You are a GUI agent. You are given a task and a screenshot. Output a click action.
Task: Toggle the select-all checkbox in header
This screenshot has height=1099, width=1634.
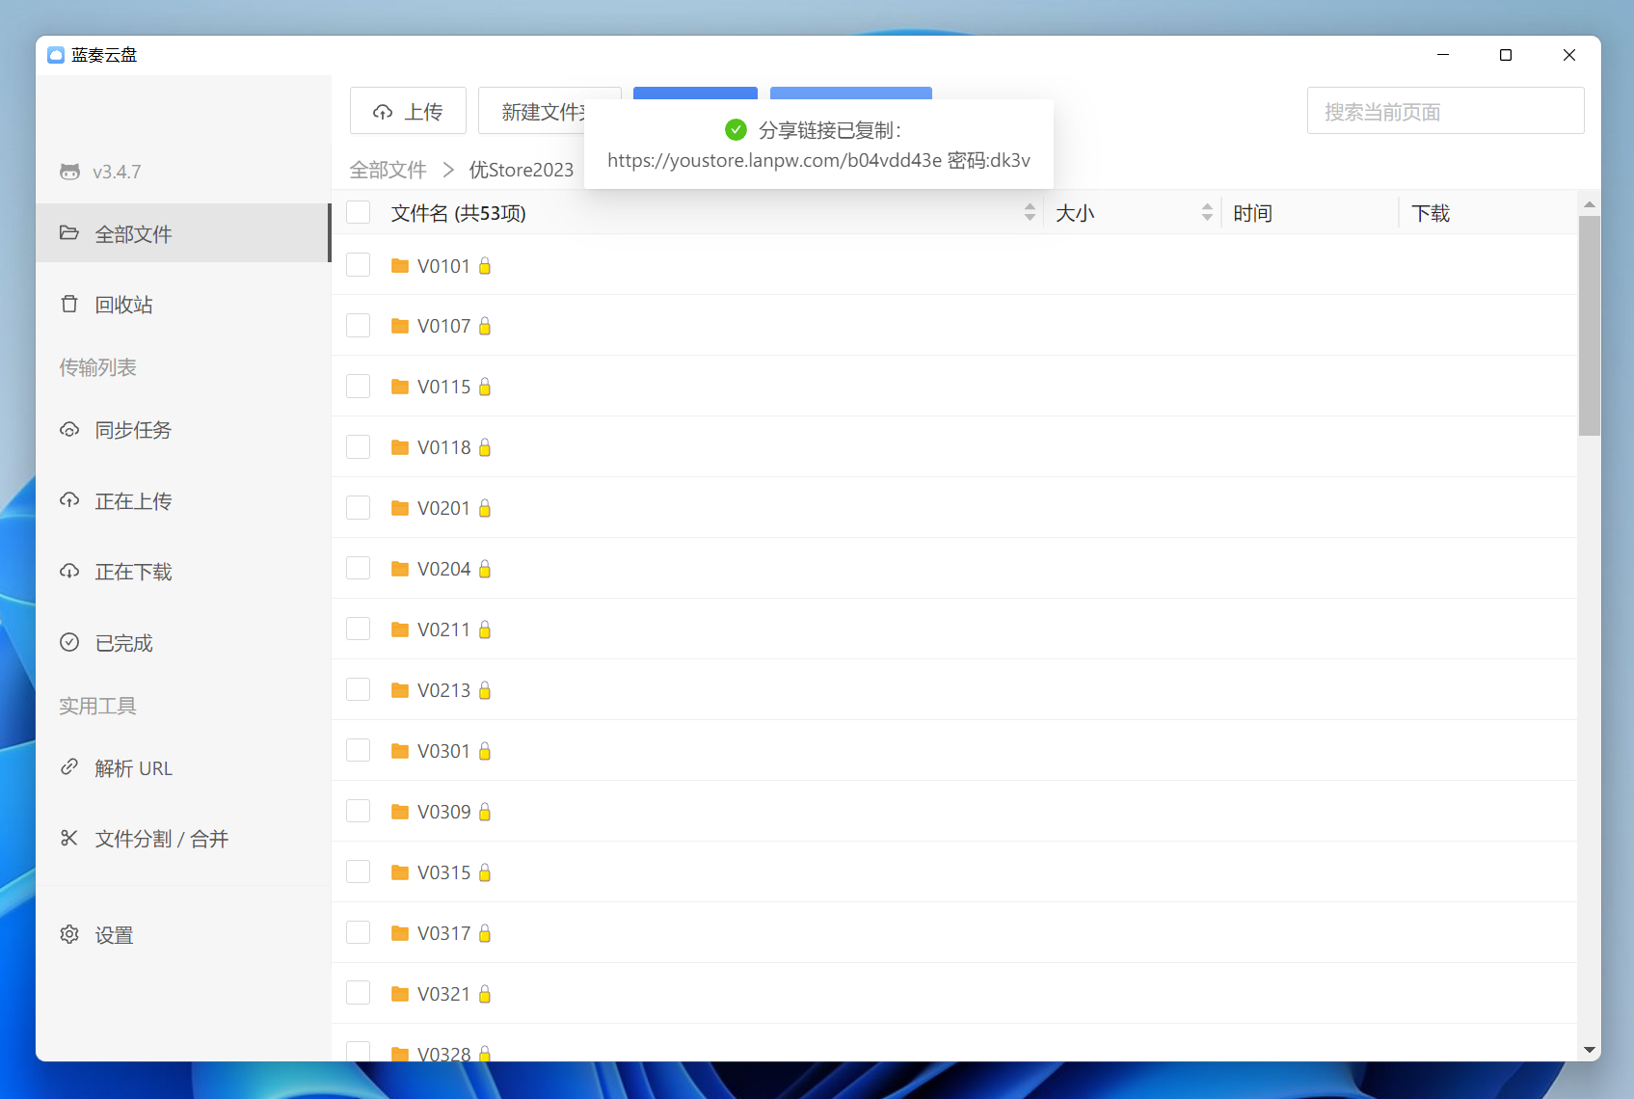point(359,212)
